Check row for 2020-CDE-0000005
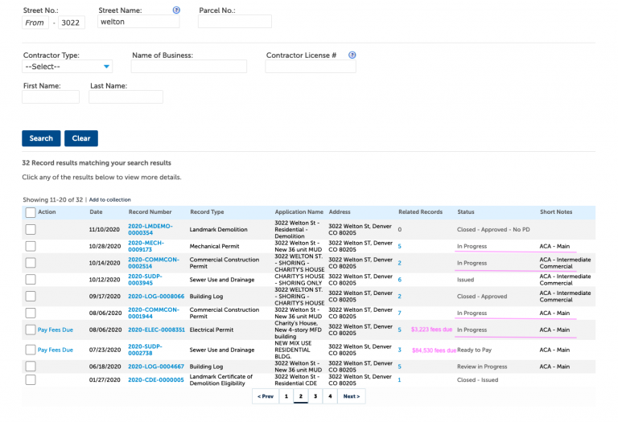The width and height of the screenshot is (618, 422). pos(31,380)
